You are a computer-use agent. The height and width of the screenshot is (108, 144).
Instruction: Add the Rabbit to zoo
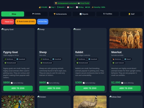pos(90,88)
